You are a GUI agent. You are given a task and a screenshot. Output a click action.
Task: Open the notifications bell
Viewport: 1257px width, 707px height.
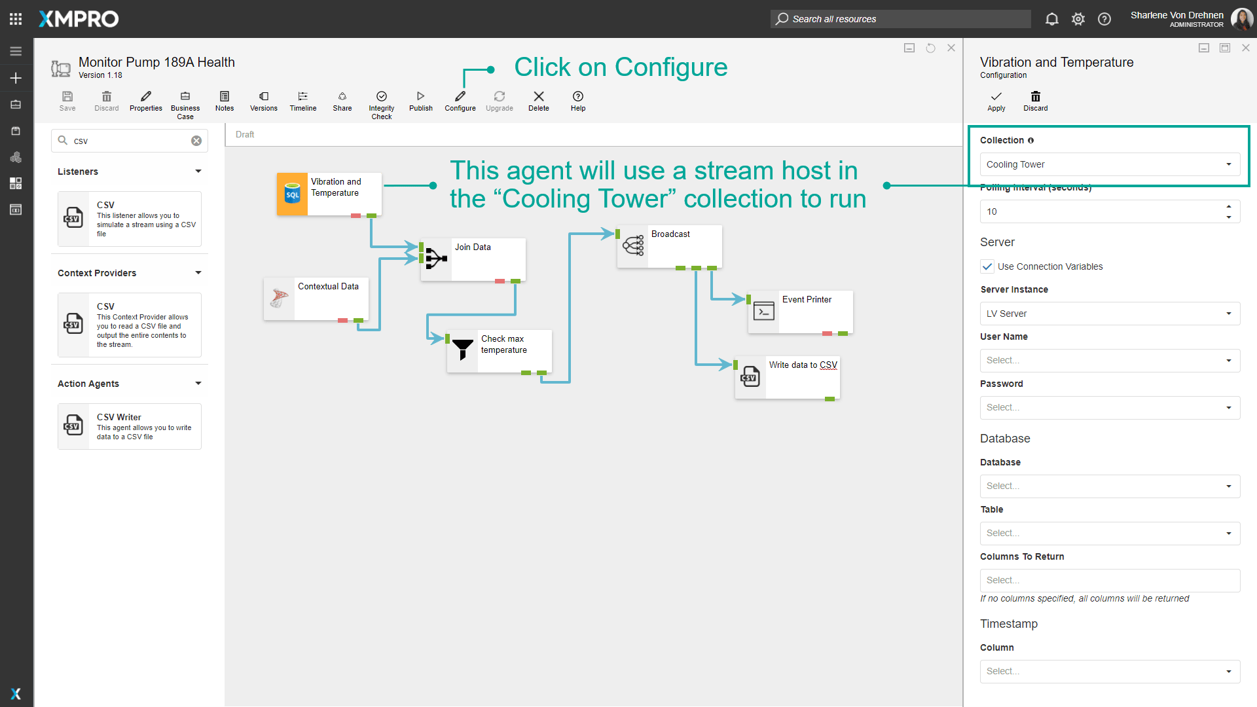coord(1052,19)
